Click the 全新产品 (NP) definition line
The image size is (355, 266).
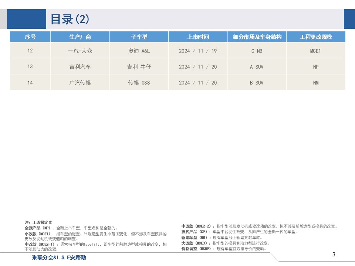(x=71, y=228)
